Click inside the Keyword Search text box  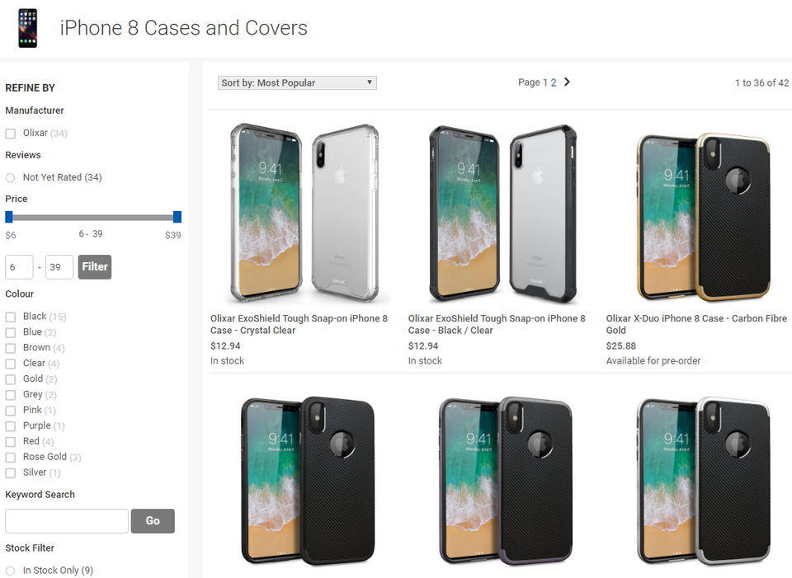[x=66, y=520]
